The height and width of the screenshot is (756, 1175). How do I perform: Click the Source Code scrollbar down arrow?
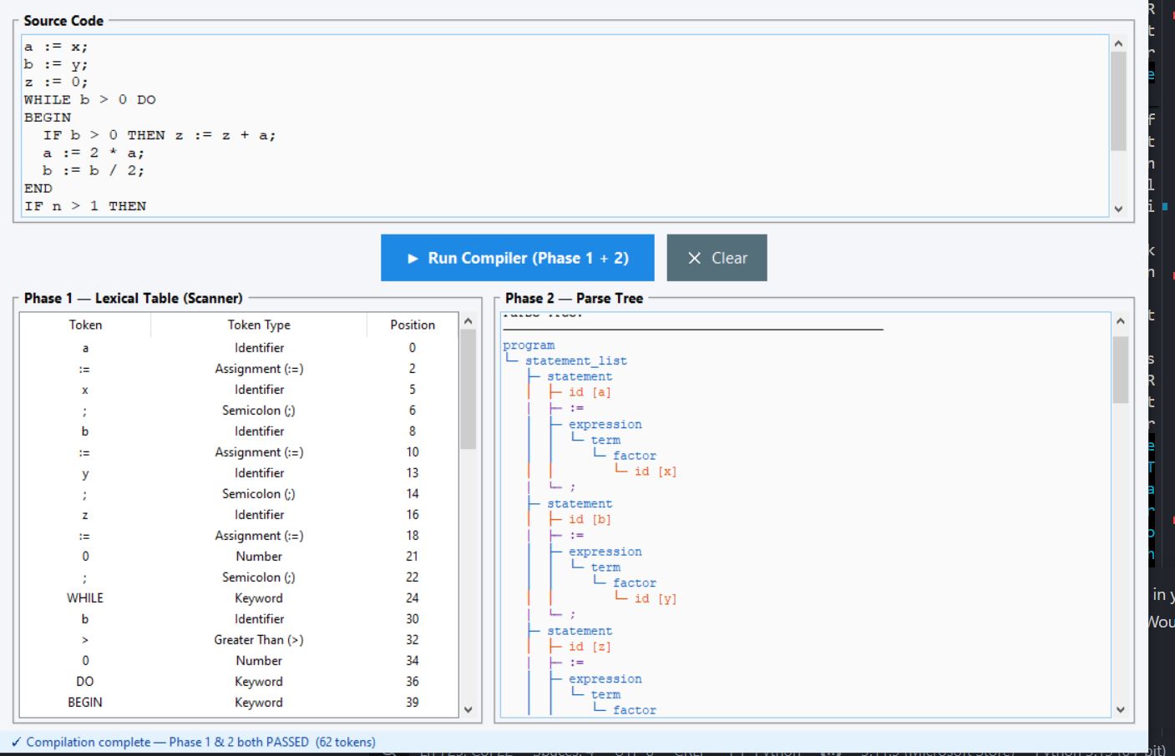click(x=1119, y=209)
